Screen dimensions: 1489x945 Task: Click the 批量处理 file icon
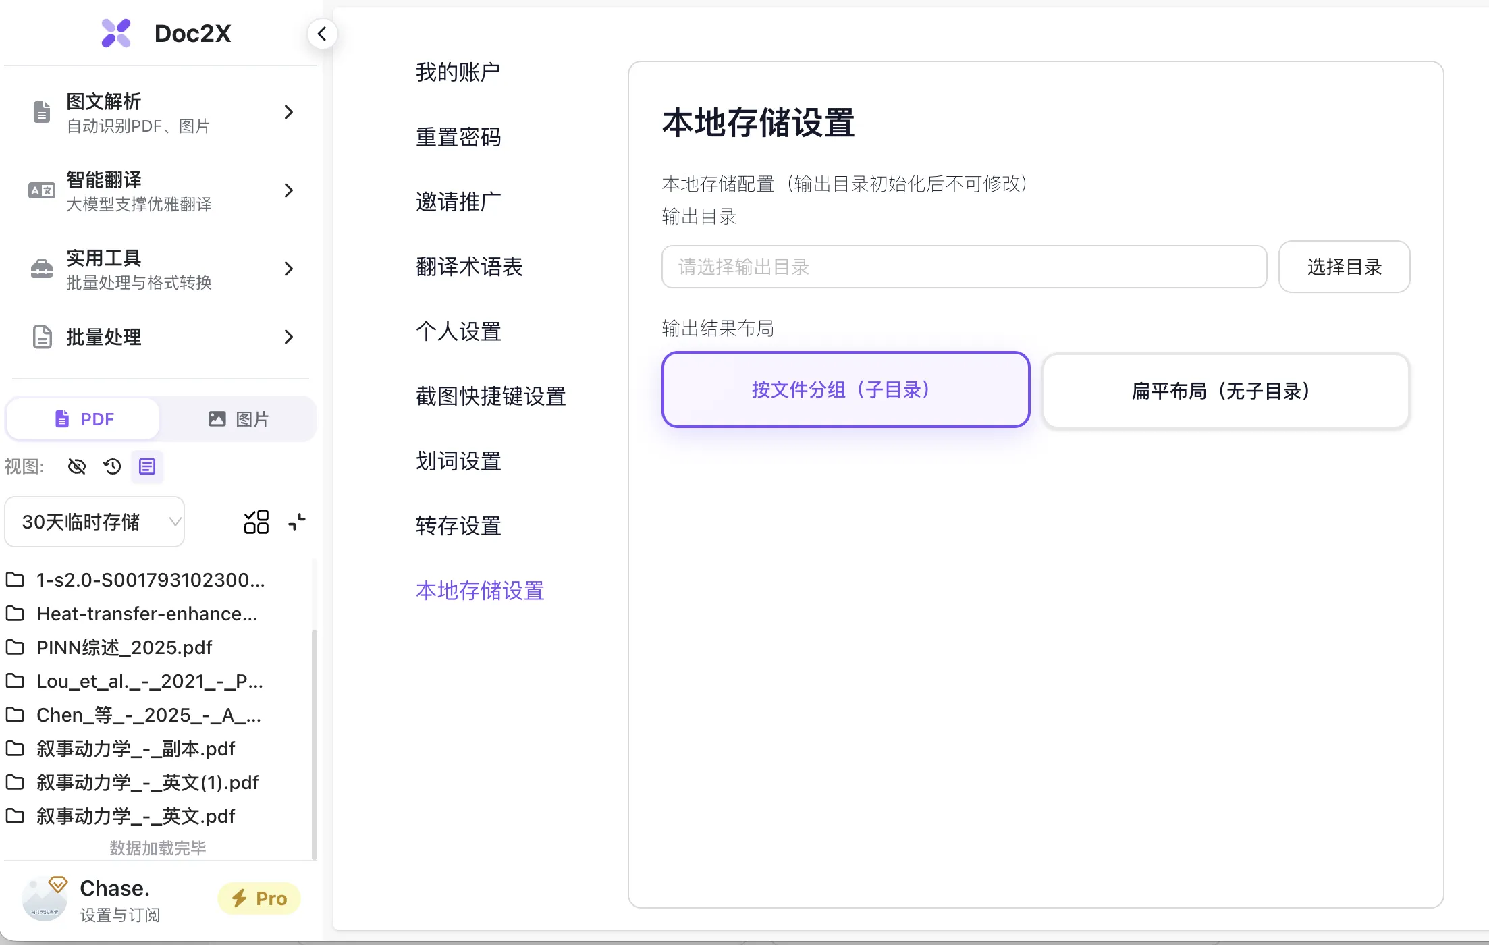[x=42, y=337]
